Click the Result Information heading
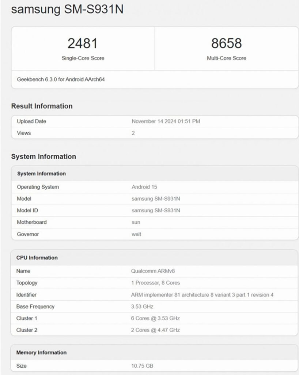299x375 pixels. (x=42, y=106)
